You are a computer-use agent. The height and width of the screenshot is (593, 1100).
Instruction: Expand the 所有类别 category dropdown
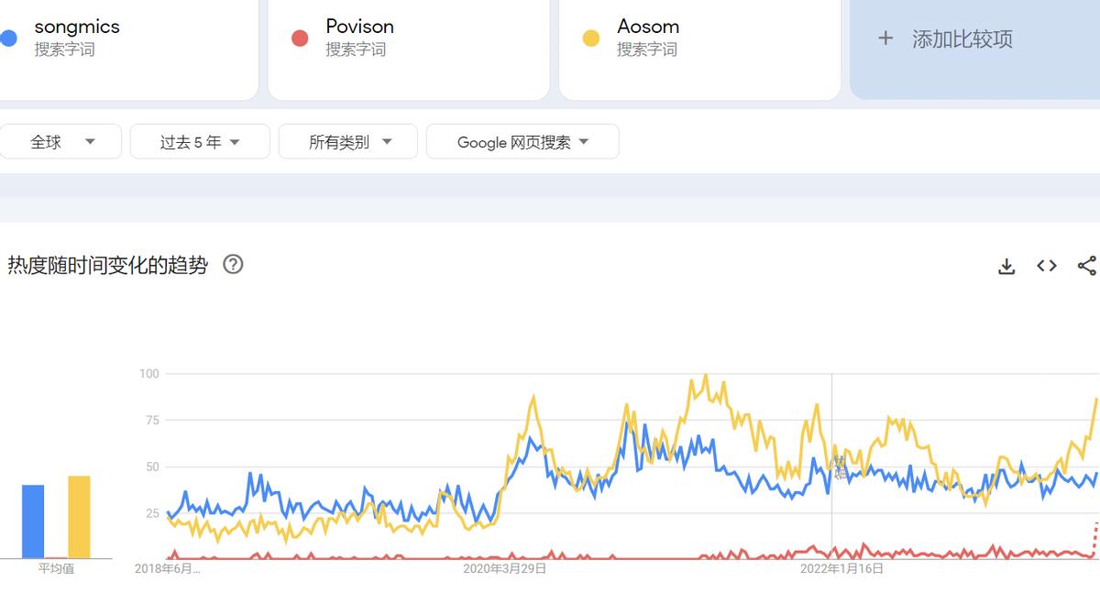click(x=348, y=142)
